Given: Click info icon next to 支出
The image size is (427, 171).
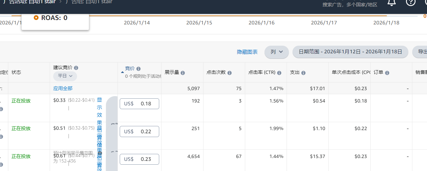Looking at the screenshot, I should point(303,73).
